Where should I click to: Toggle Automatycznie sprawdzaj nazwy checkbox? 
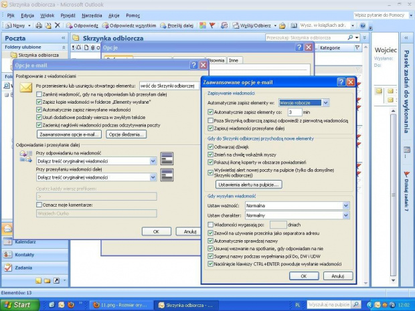coord(210,239)
